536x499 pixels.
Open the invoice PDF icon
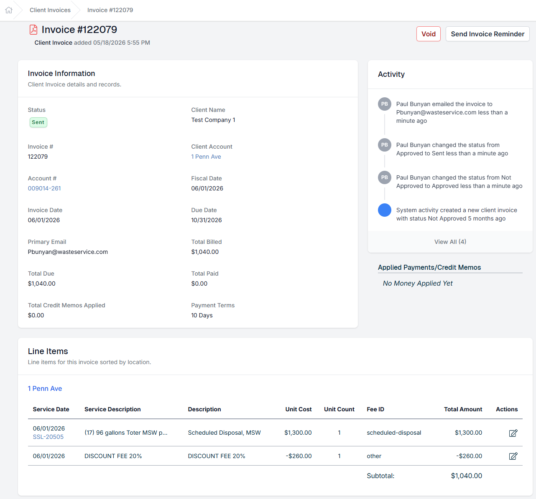tap(33, 30)
